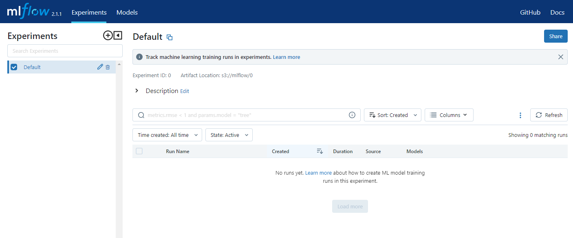Switch to the Models tab
The height and width of the screenshot is (238, 573).
[x=127, y=12]
